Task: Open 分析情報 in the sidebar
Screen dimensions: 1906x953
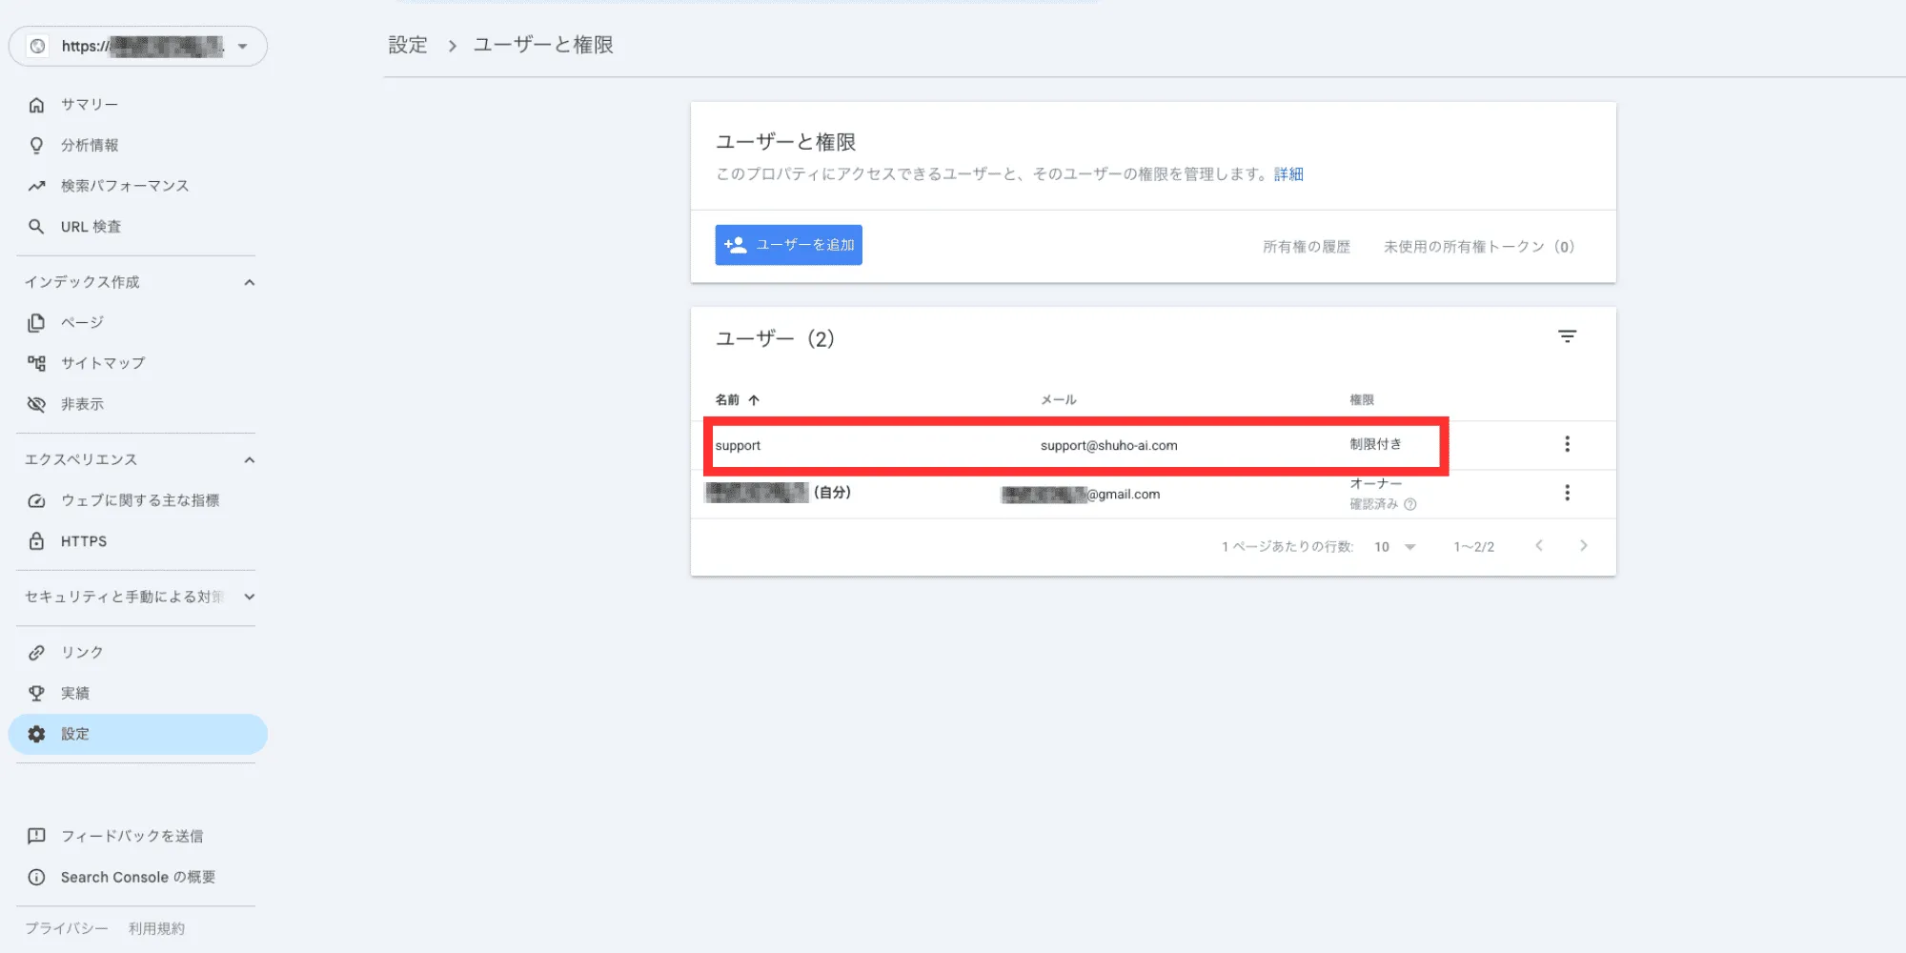Action: click(137, 145)
